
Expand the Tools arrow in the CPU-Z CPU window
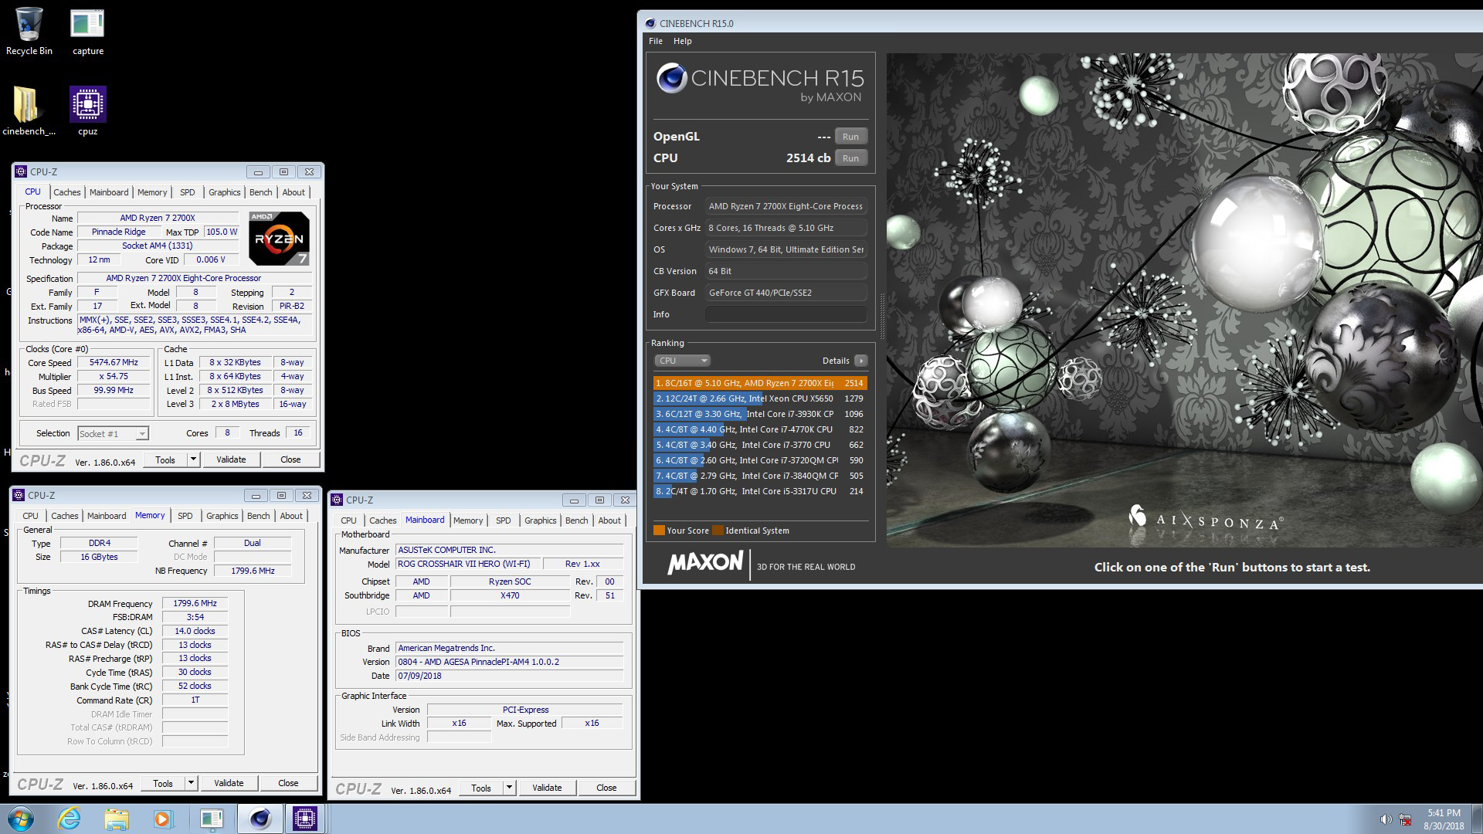pyautogui.click(x=193, y=459)
